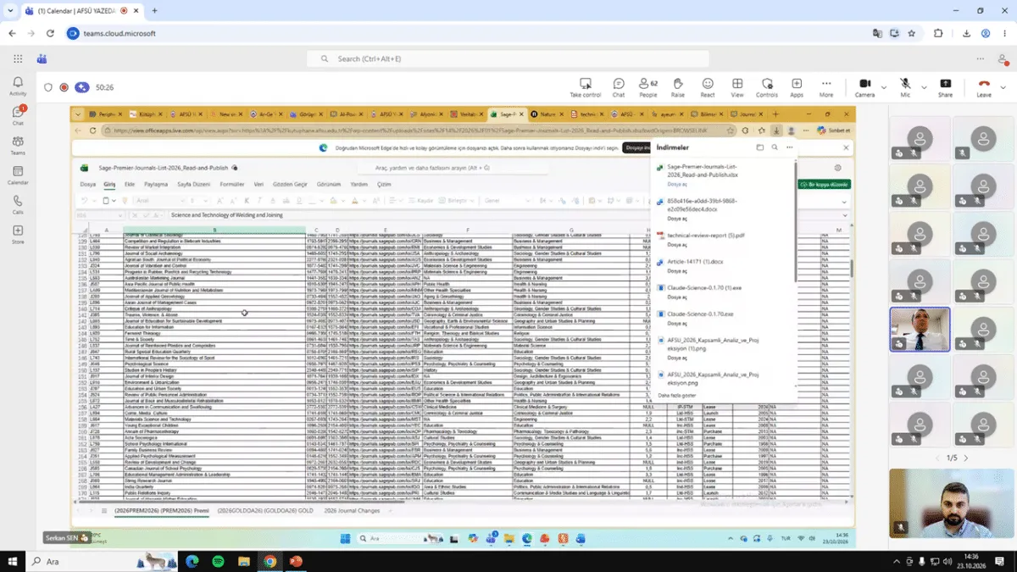Leave the meeting
Screen dimensions: 1017x572
point(984,87)
